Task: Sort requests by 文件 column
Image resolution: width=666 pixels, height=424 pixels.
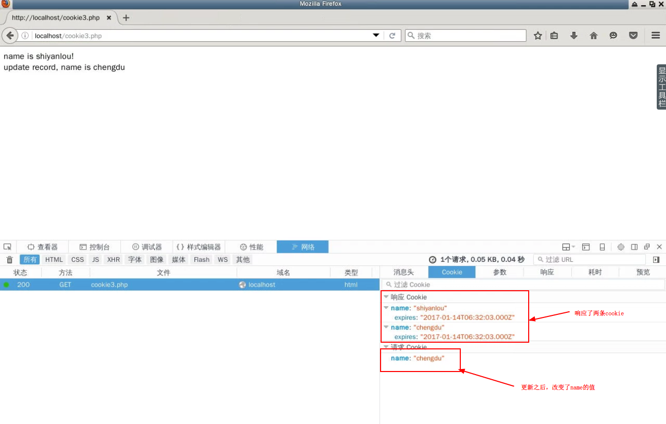Action: (x=164, y=273)
